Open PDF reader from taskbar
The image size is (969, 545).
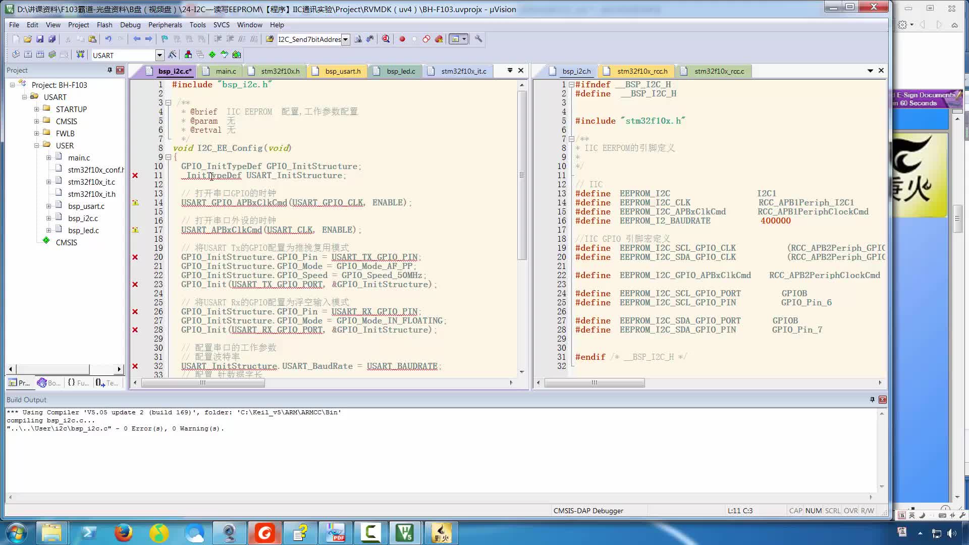[x=335, y=532]
